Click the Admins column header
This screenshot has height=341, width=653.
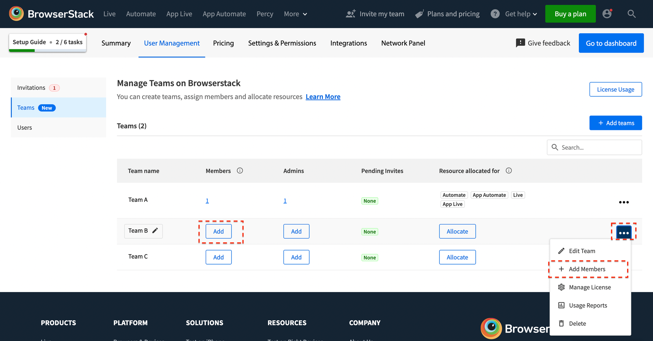point(294,171)
